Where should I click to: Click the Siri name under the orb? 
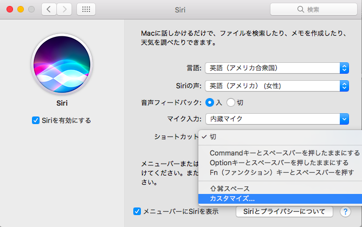click(x=62, y=103)
